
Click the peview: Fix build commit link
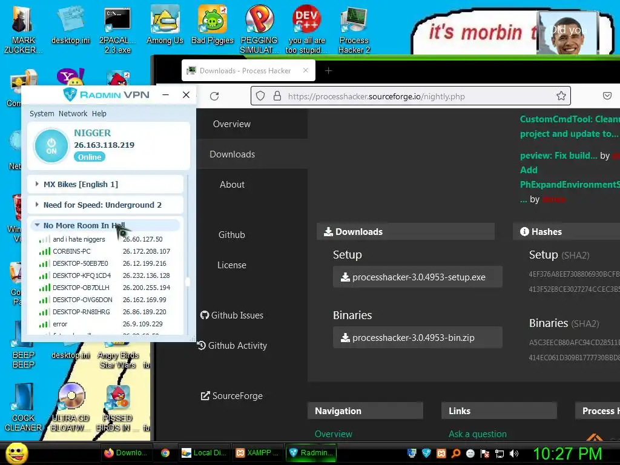[x=558, y=156]
